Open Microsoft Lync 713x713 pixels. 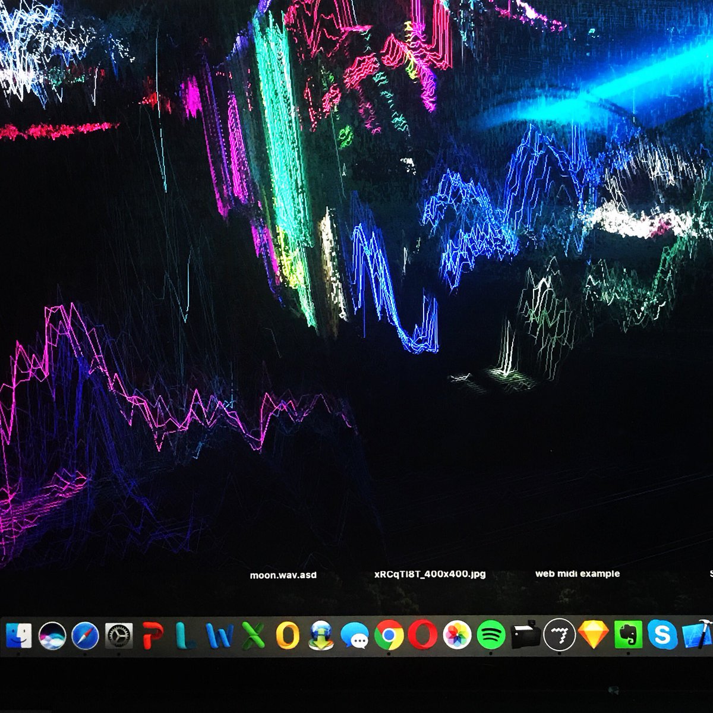(187, 640)
